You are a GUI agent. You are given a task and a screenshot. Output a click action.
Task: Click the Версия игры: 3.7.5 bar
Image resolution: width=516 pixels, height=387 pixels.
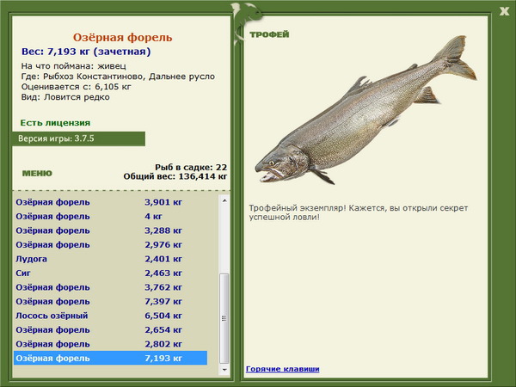pos(78,138)
